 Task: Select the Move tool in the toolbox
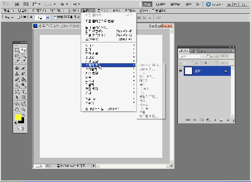pos(23,50)
